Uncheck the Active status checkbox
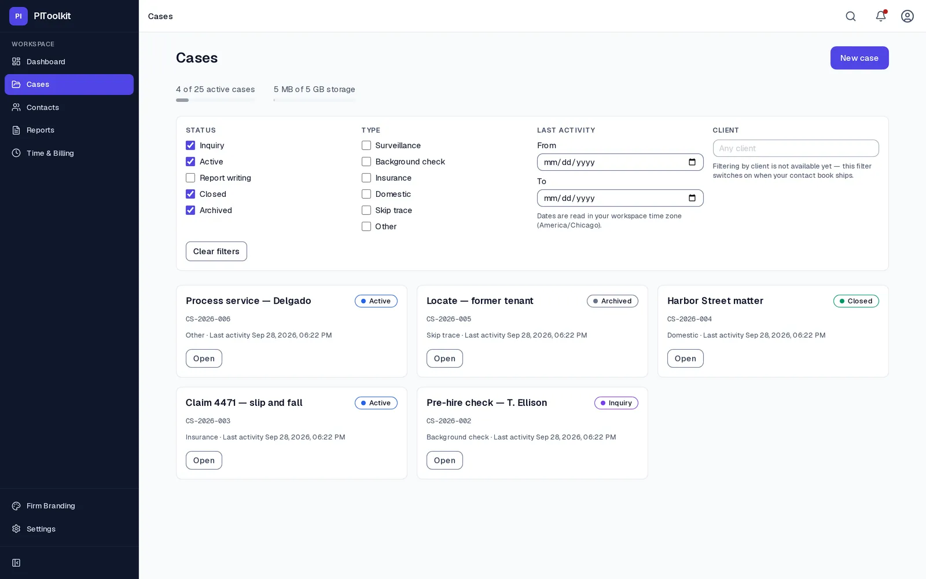Image resolution: width=926 pixels, height=579 pixels. pos(190,162)
